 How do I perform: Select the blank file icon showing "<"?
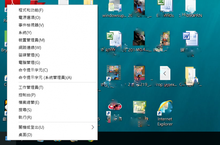click(165, 73)
